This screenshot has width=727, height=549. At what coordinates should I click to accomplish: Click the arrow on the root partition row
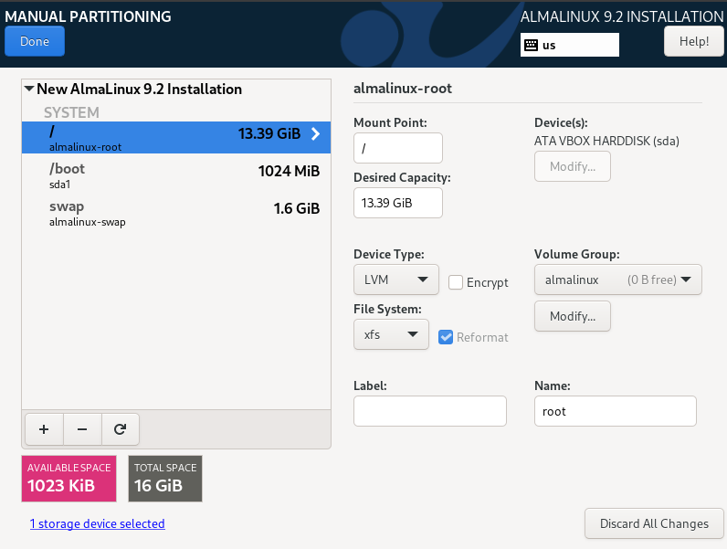pyautogui.click(x=315, y=133)
